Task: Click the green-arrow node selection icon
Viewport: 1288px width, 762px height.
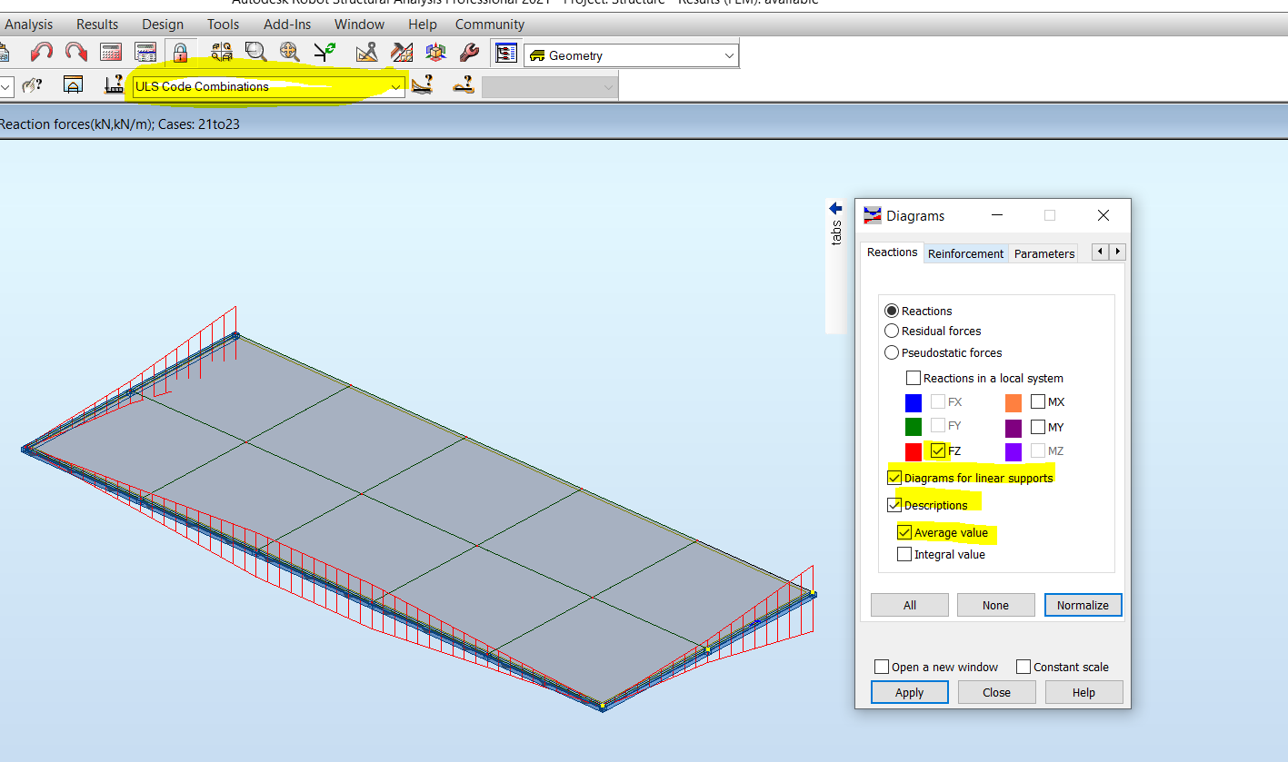Action: click(x=324, y=52)
